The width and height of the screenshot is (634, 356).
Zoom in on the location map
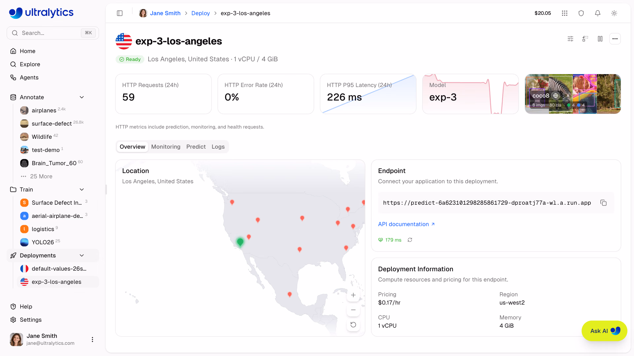click(x=353, y=295)
